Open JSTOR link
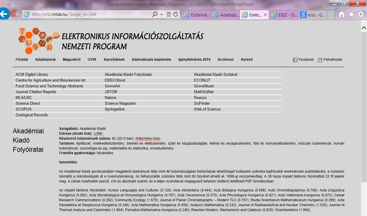This screenshot has height=216, width=367. point(111,92)
